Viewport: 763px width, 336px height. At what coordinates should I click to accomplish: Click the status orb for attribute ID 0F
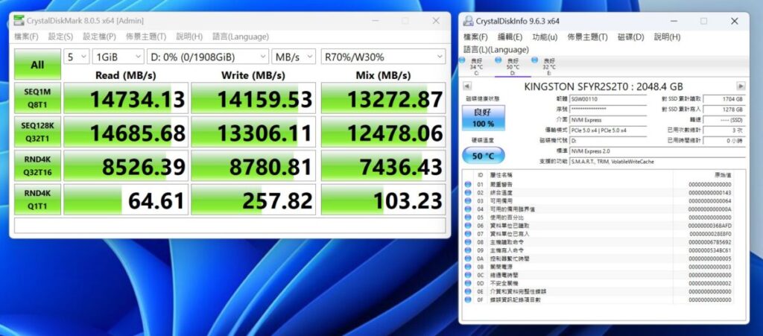[468, 300]
